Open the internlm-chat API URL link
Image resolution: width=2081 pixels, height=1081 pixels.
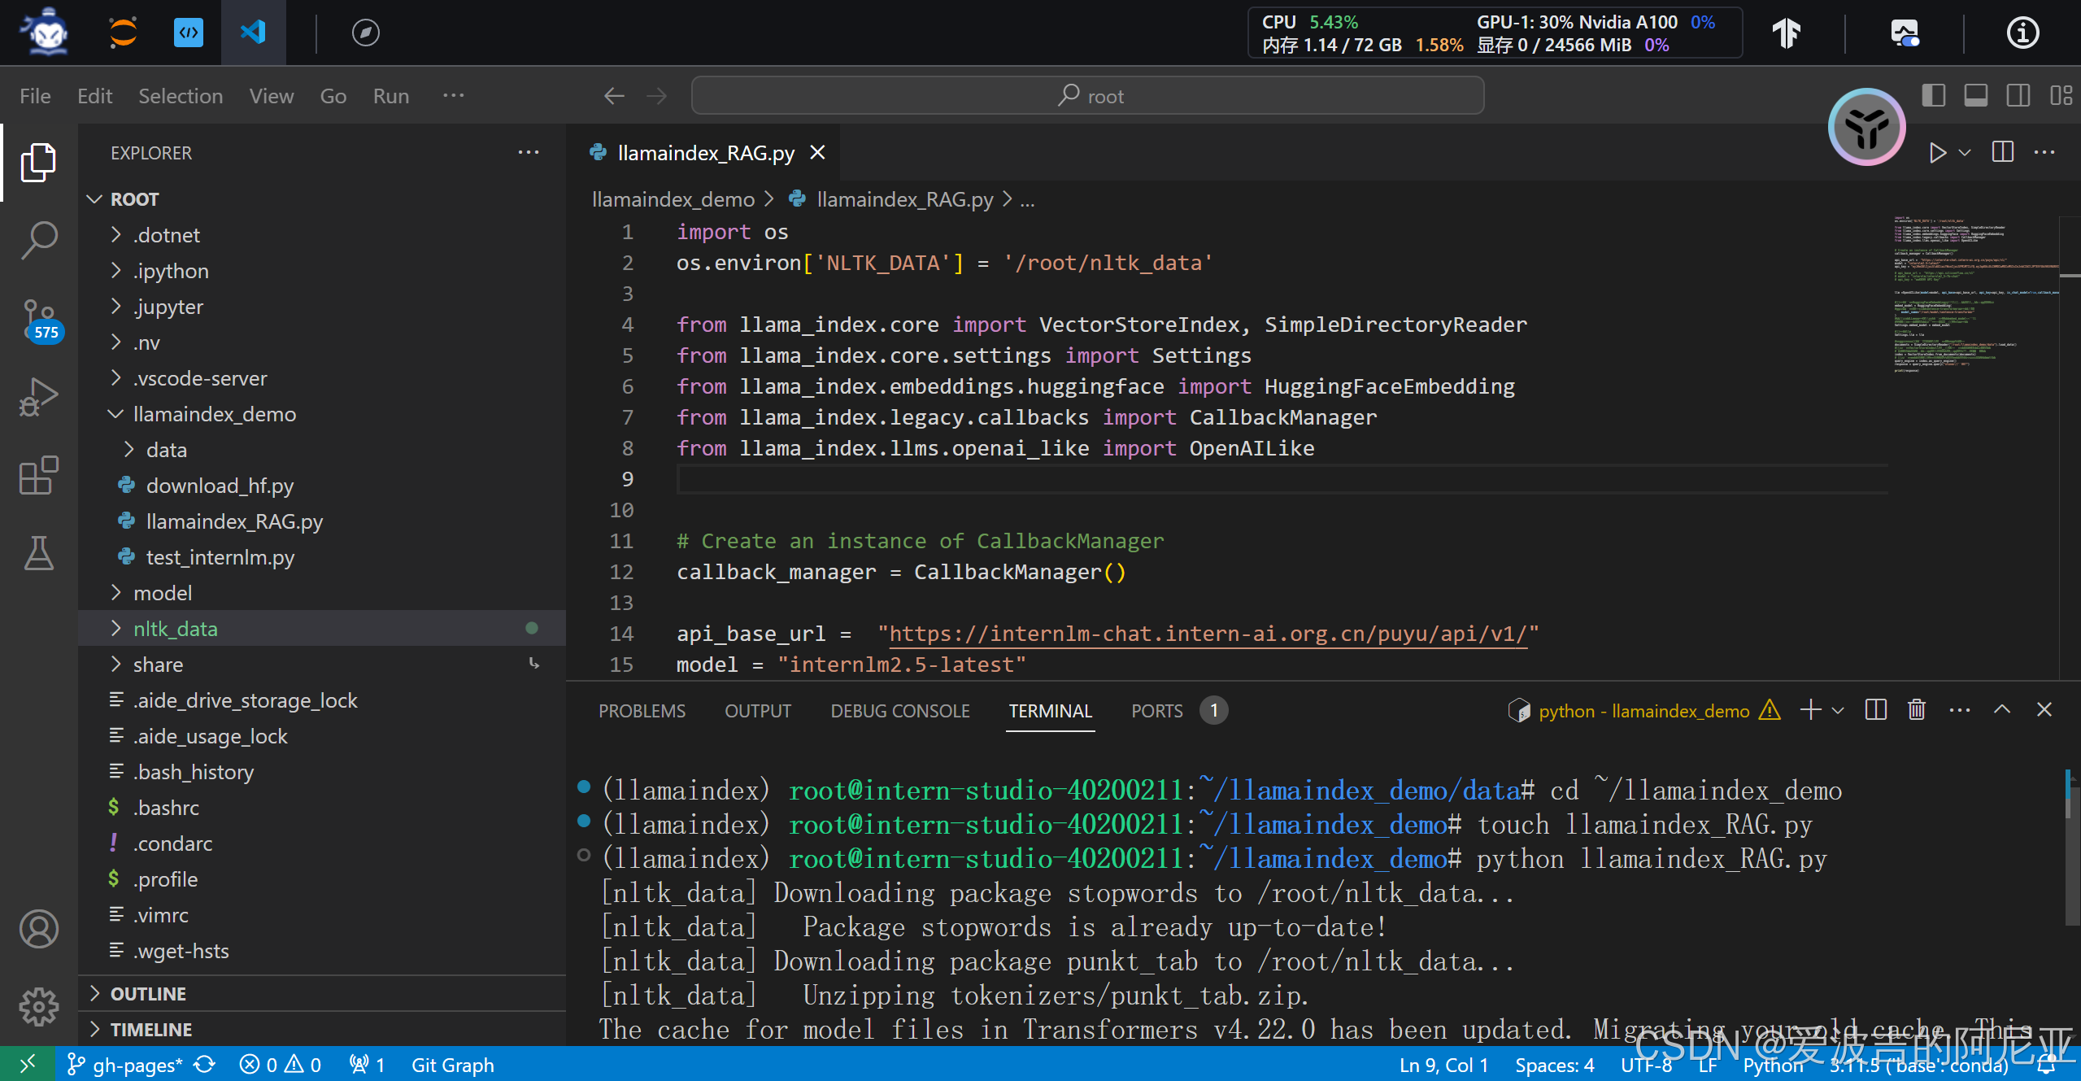pos(1207,634)
